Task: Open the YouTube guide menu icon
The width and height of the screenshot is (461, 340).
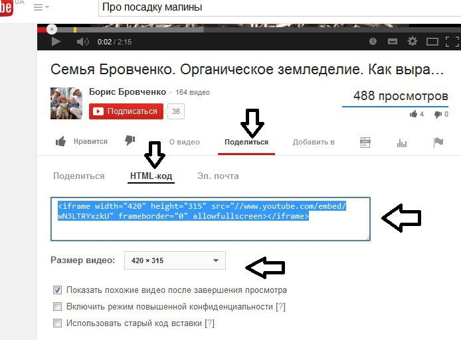Action: pyautogui.click(x=41, y=7)
